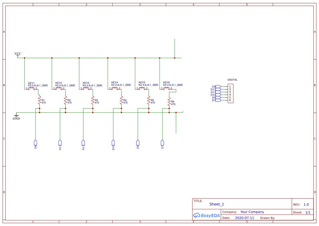Image resolution: width=319 pixels, height=226 pixels.
Task: Click the R6 470 resistor symbol
Action: (169, 103)
